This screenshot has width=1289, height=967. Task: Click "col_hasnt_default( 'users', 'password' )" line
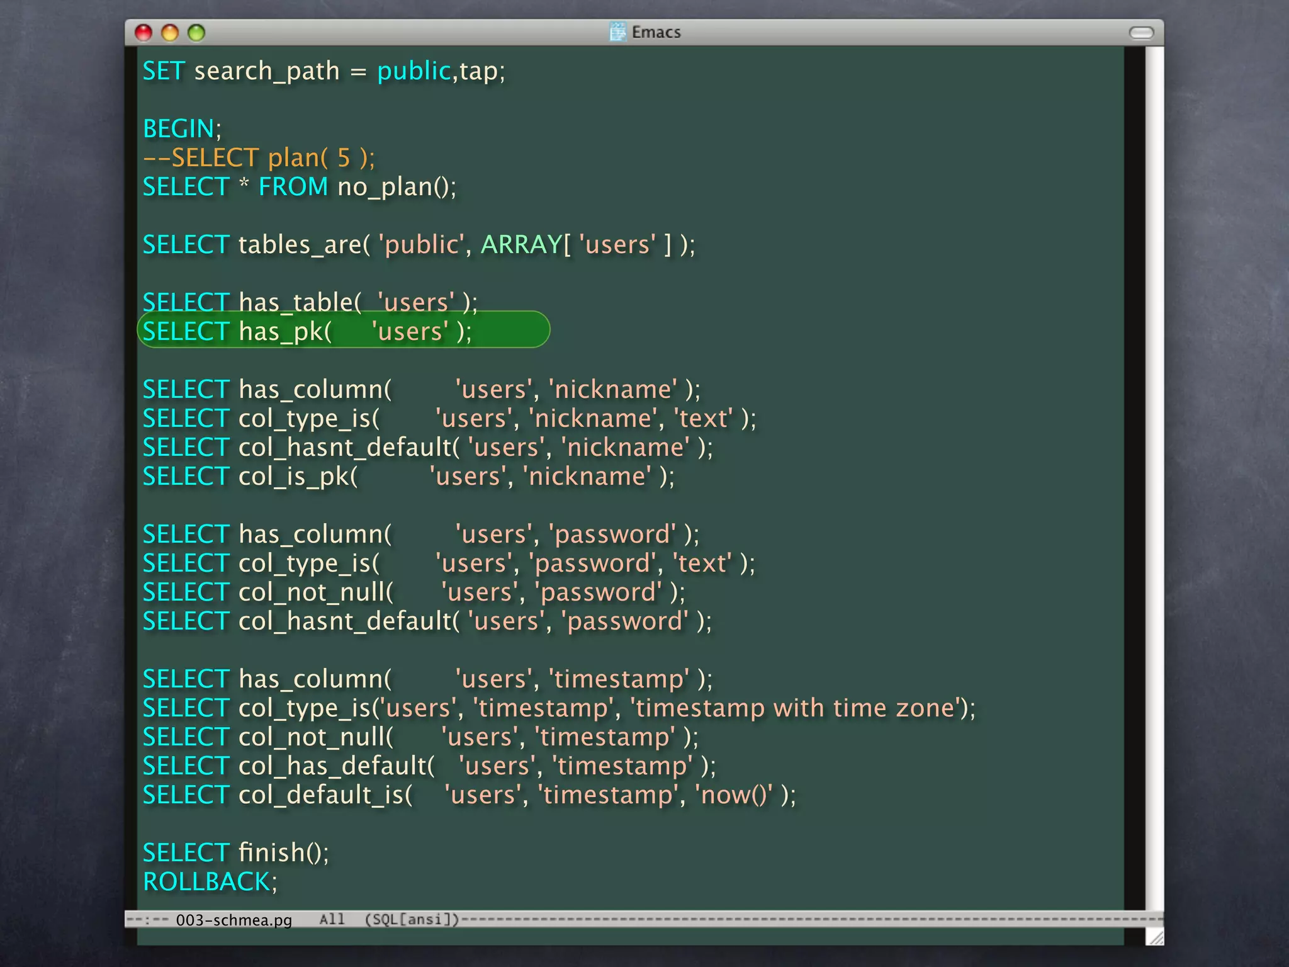(427, 621)
